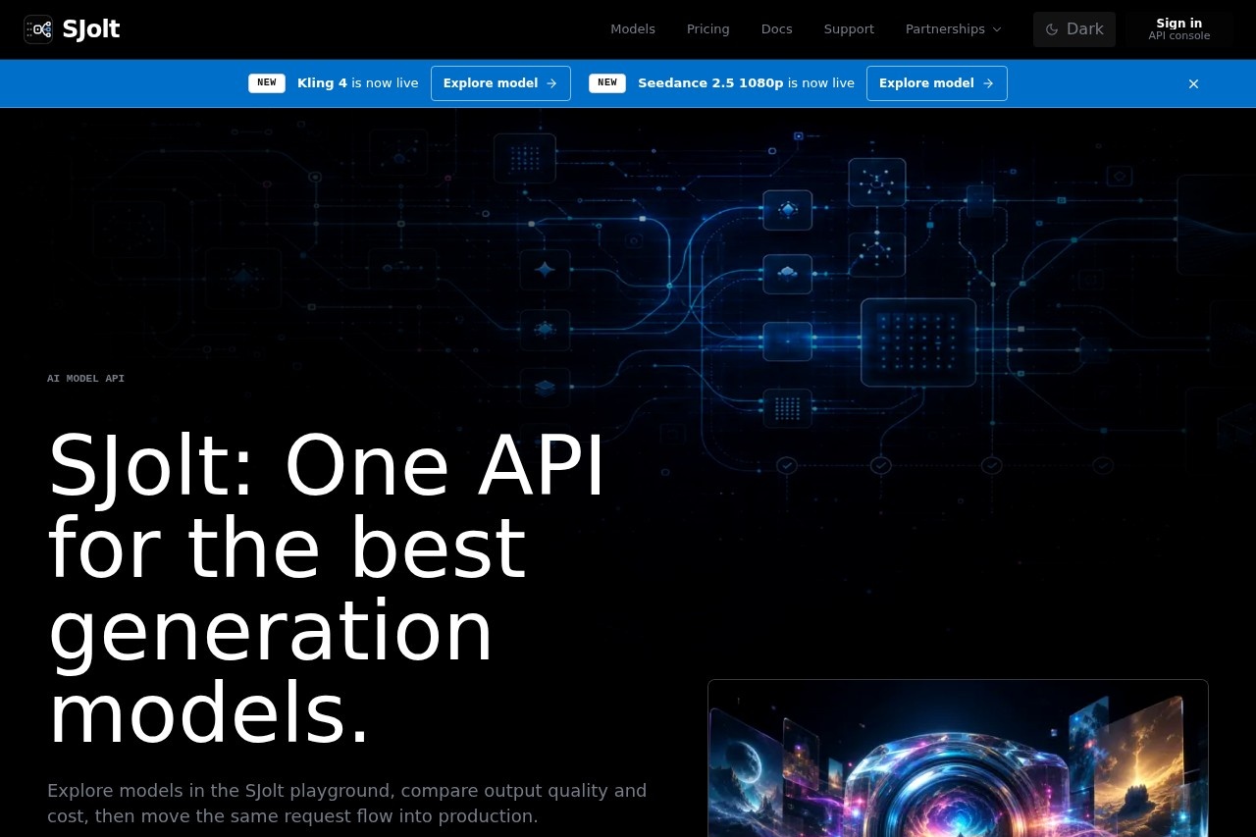Image resolution: width=1256 pixels, height=837 pixels.
Task: Click the chevron next to Partnerships
Action: pos(997,29)
